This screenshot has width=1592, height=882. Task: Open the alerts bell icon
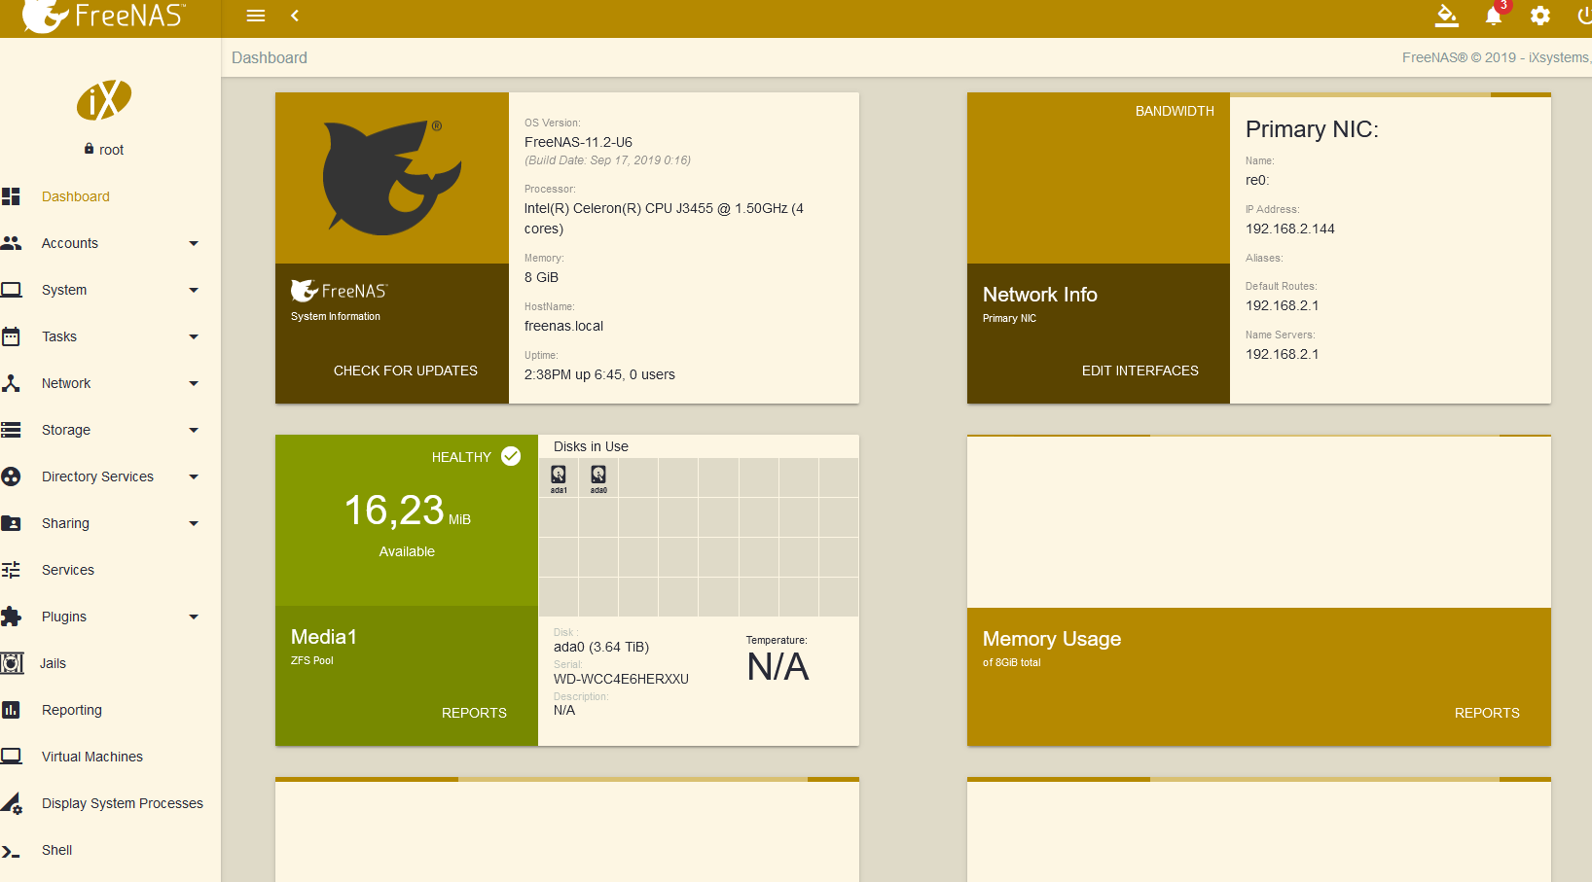pos(1494,16)
